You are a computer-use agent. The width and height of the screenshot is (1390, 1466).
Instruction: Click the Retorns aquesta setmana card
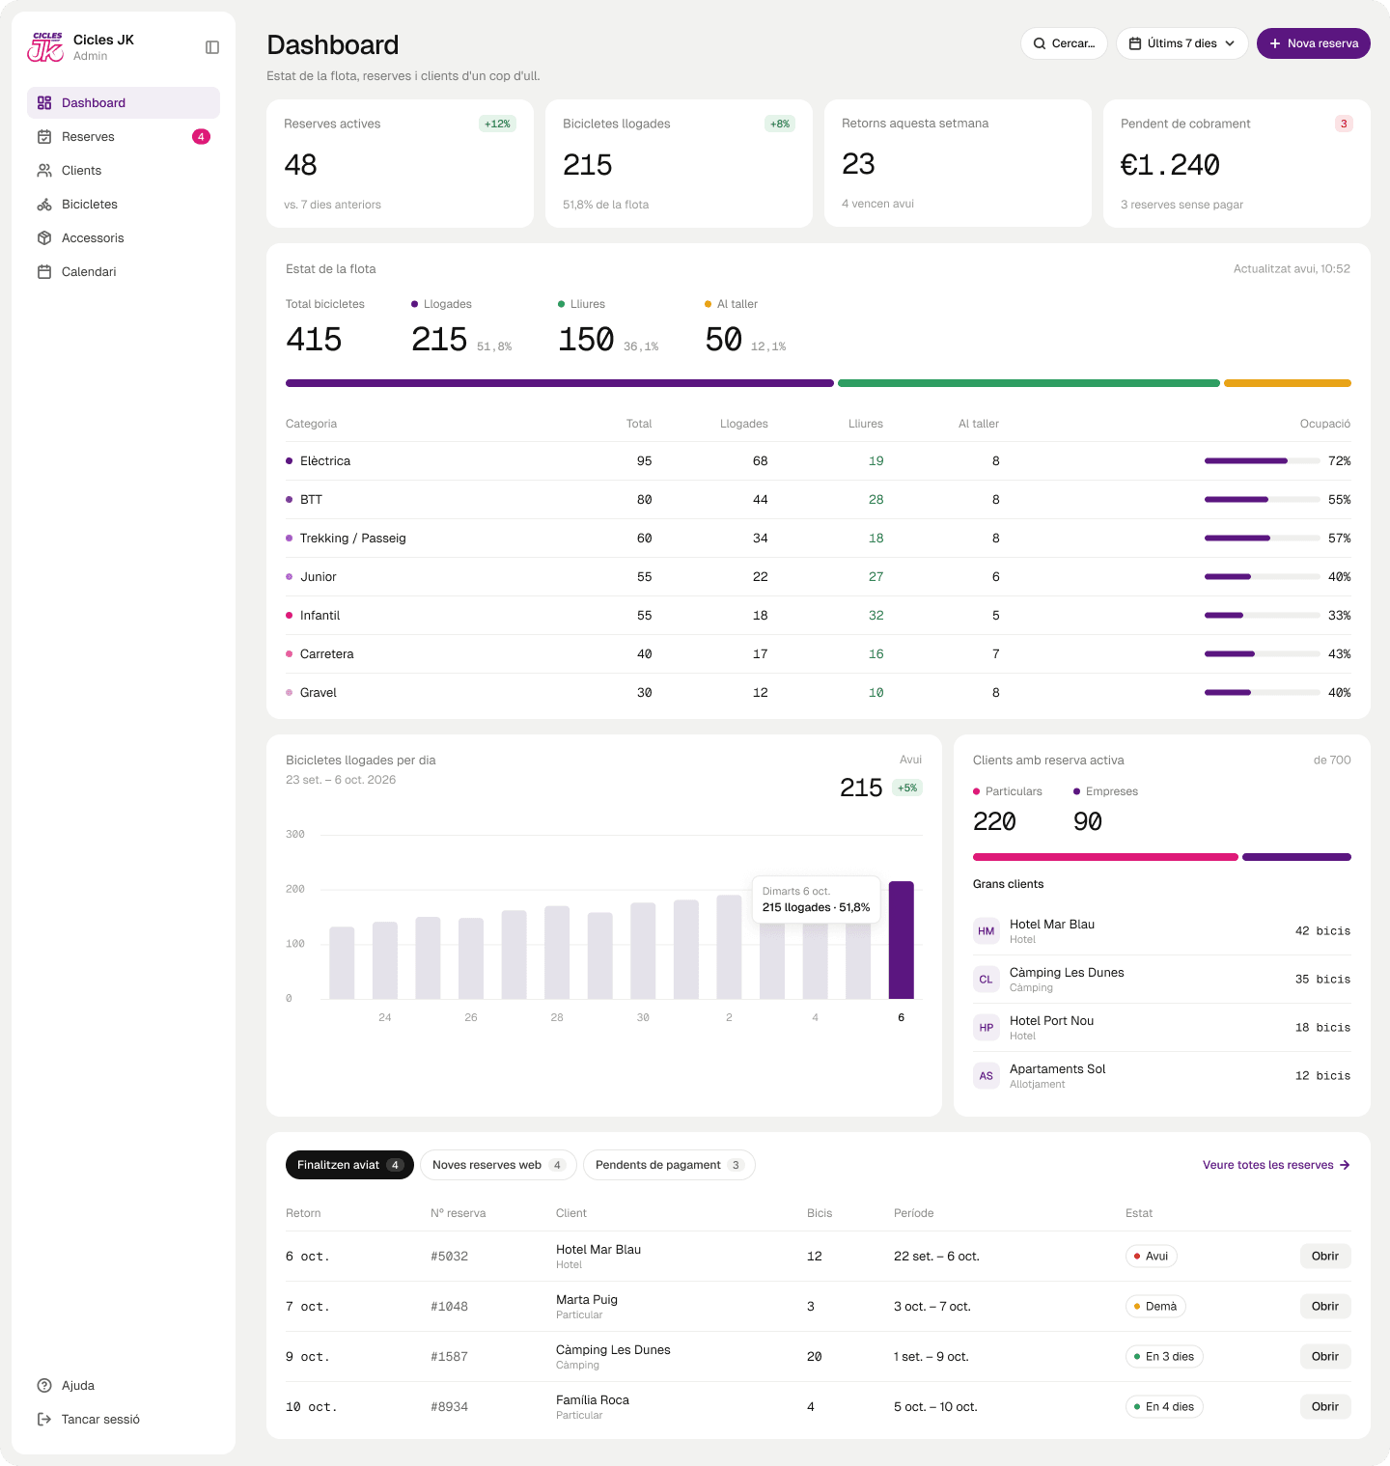pyautogui.click(x=958, y=164)
